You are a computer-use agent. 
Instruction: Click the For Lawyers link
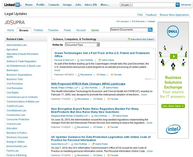coord(123,21)
